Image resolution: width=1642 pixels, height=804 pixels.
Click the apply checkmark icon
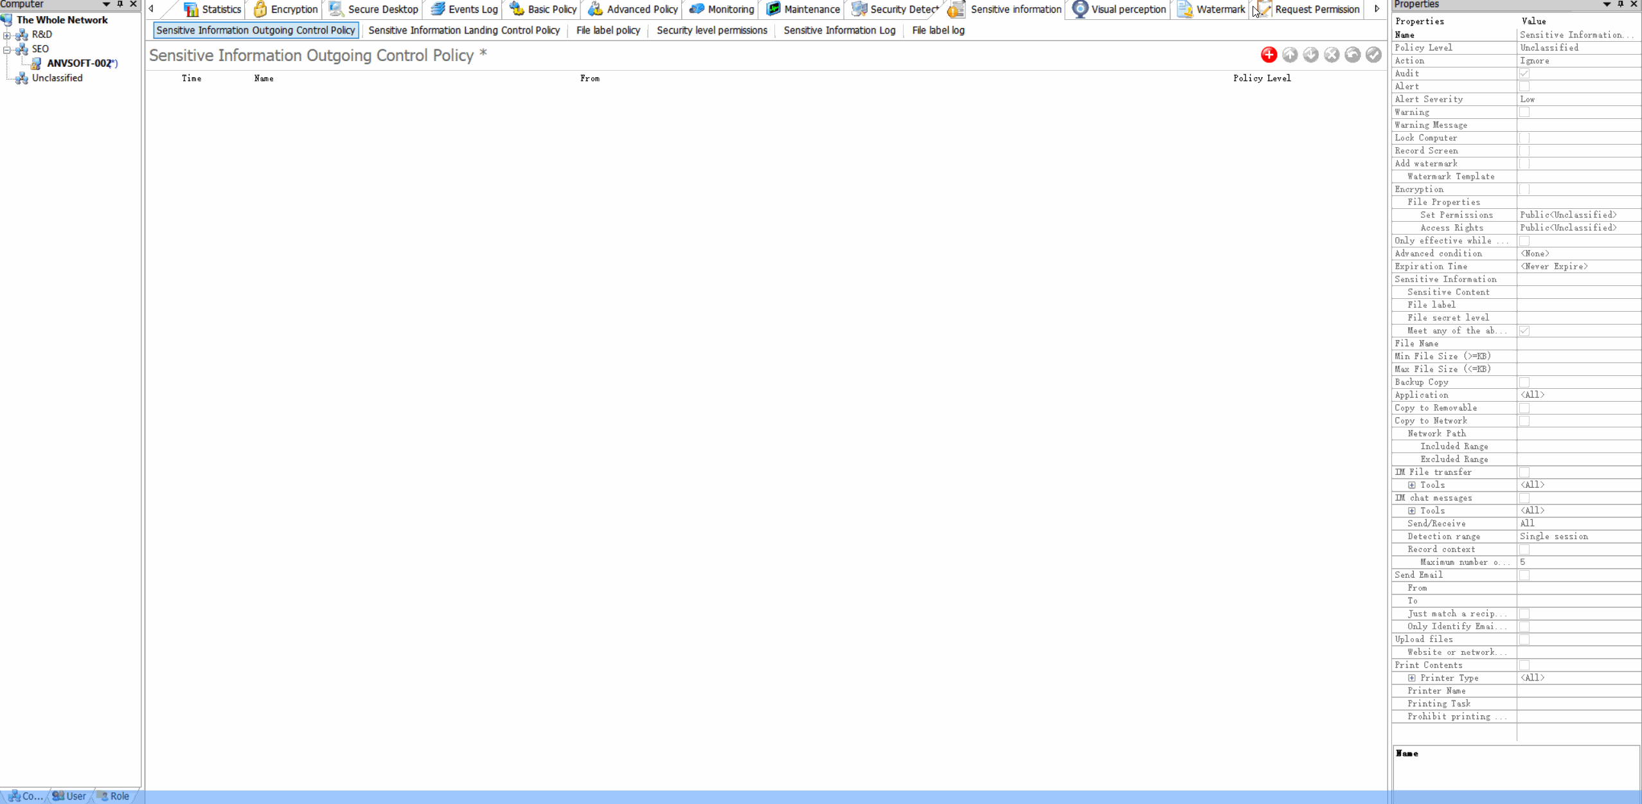pyautogui.click(x=1373, y=55)
